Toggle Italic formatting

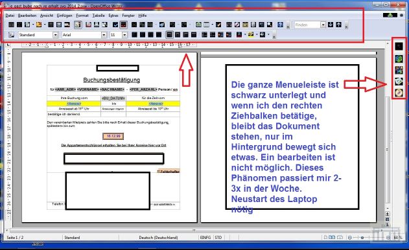143,35
